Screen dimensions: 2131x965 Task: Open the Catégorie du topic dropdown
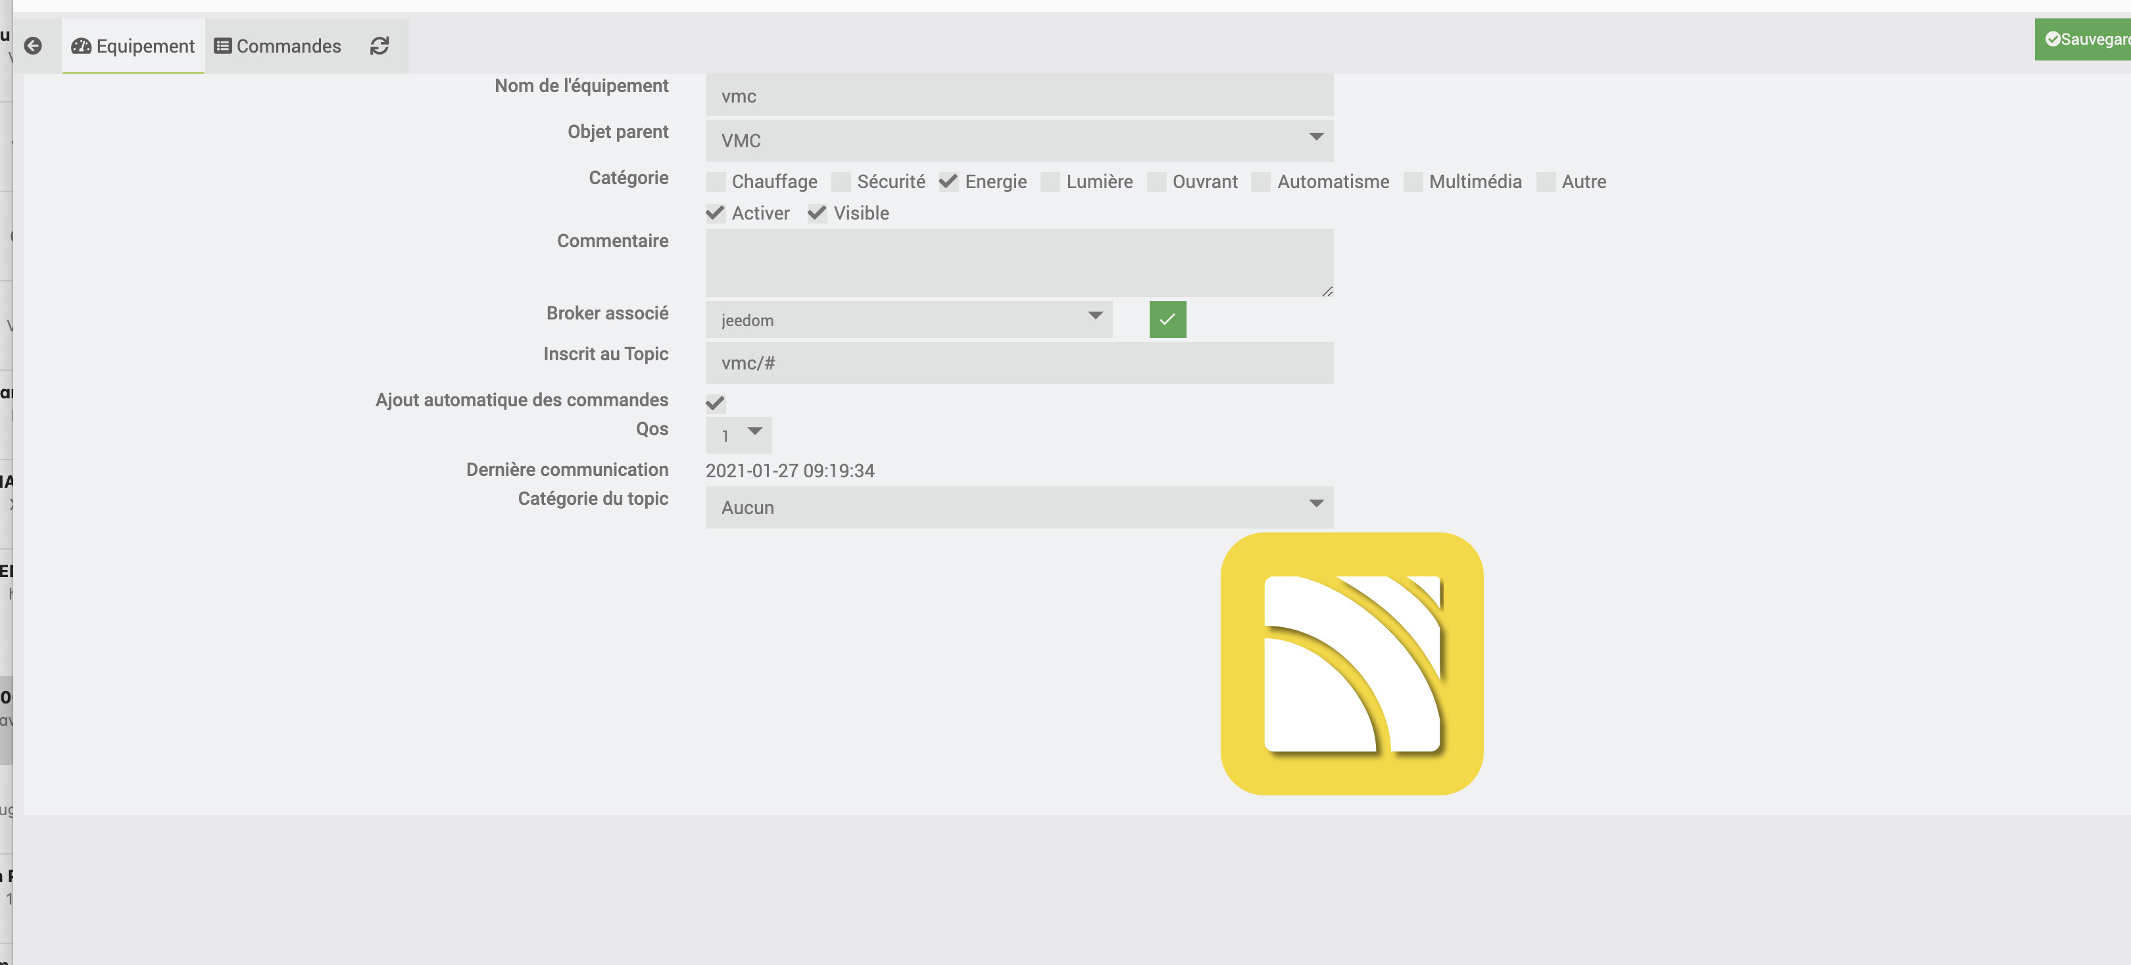click(x=1019, y=507)
